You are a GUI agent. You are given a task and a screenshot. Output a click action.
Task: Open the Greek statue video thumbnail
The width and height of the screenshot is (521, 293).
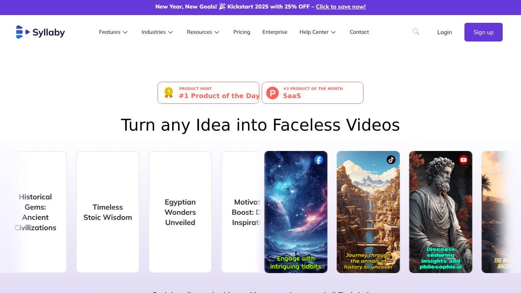441,212
